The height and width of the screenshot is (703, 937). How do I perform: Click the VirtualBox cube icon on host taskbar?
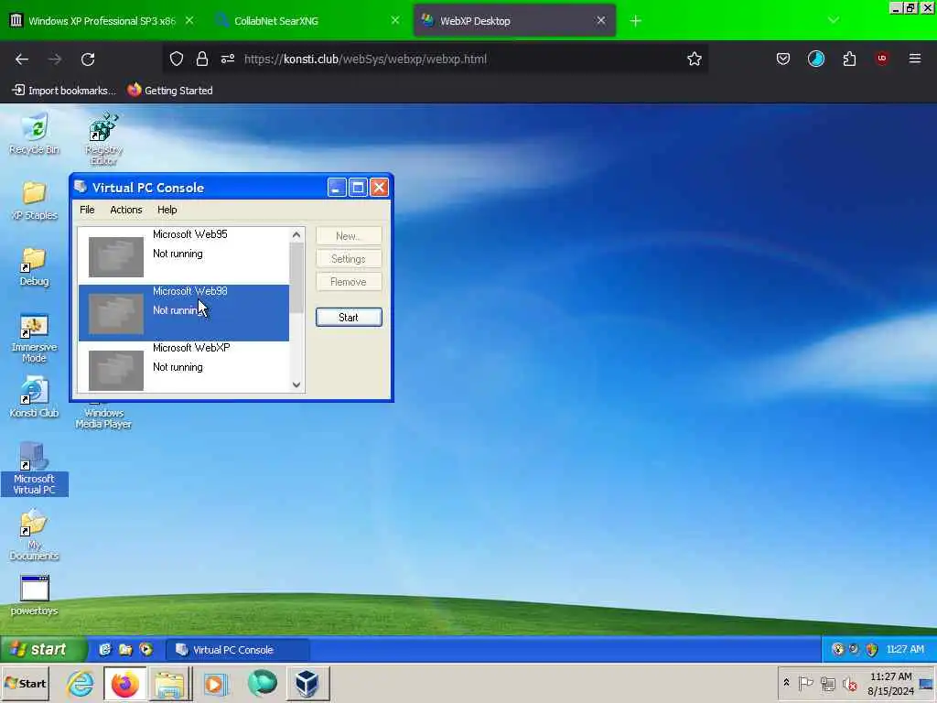pyautogui.click(x=307, y=684)
